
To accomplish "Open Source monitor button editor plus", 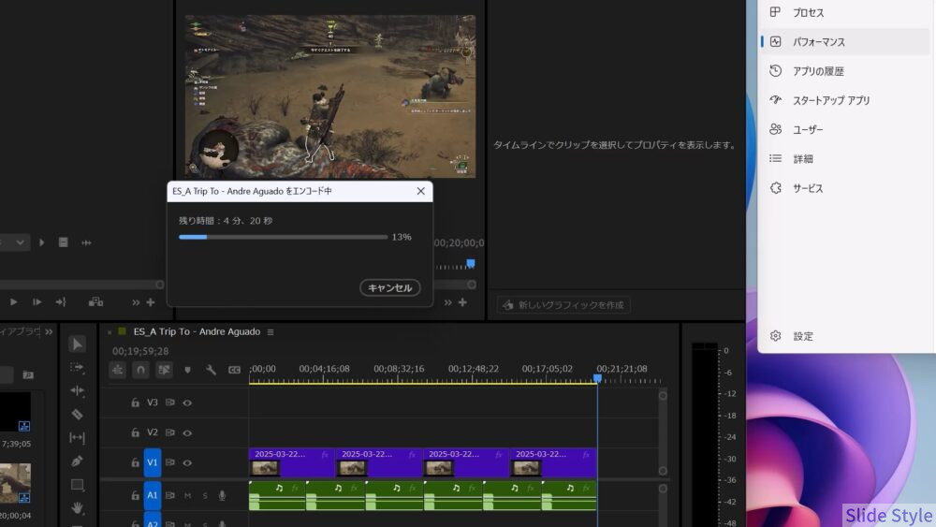I will [151, 302].
